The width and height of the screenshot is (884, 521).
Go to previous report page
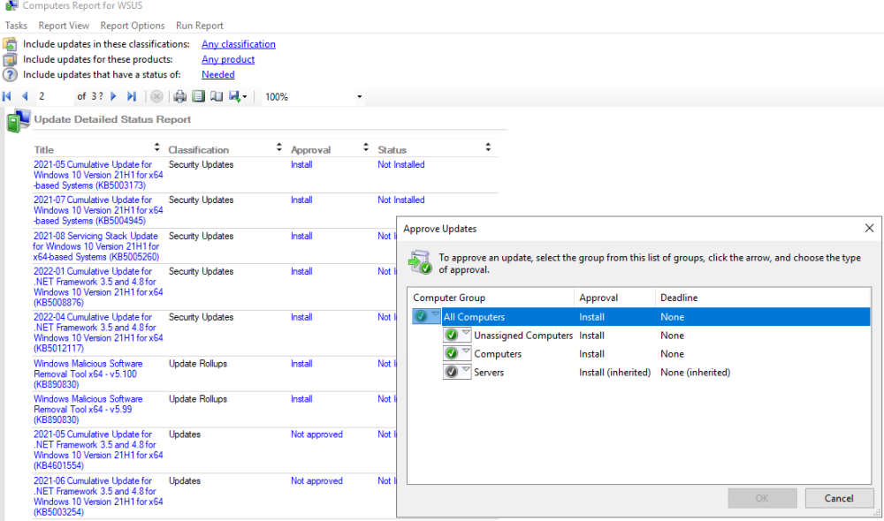pos(25,96)
